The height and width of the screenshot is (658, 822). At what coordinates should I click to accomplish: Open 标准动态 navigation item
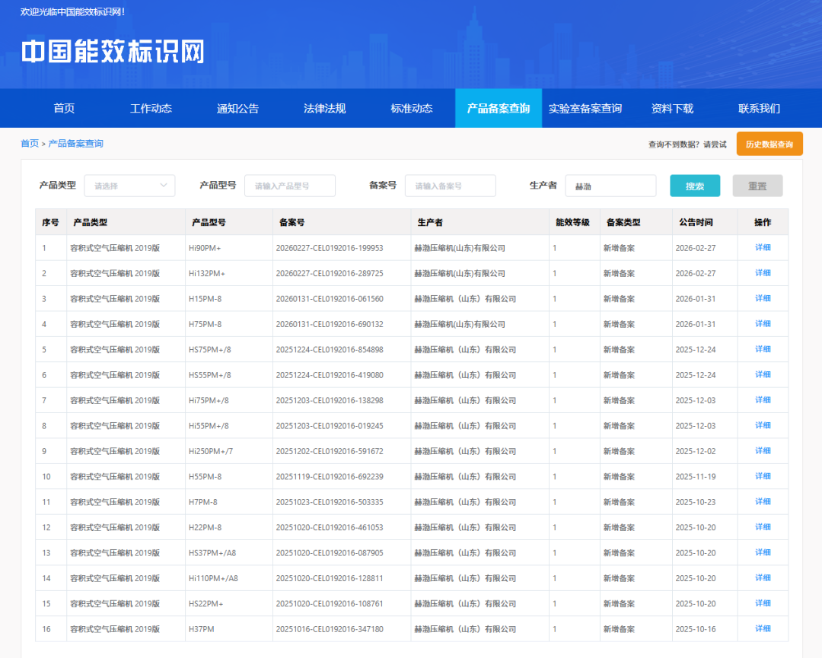point(412,109)
